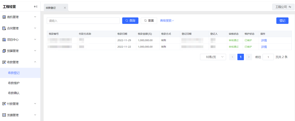The image size is (295, 121).
Task: Click the 工程公司 company switch button
Action: [x=283, y=7]
